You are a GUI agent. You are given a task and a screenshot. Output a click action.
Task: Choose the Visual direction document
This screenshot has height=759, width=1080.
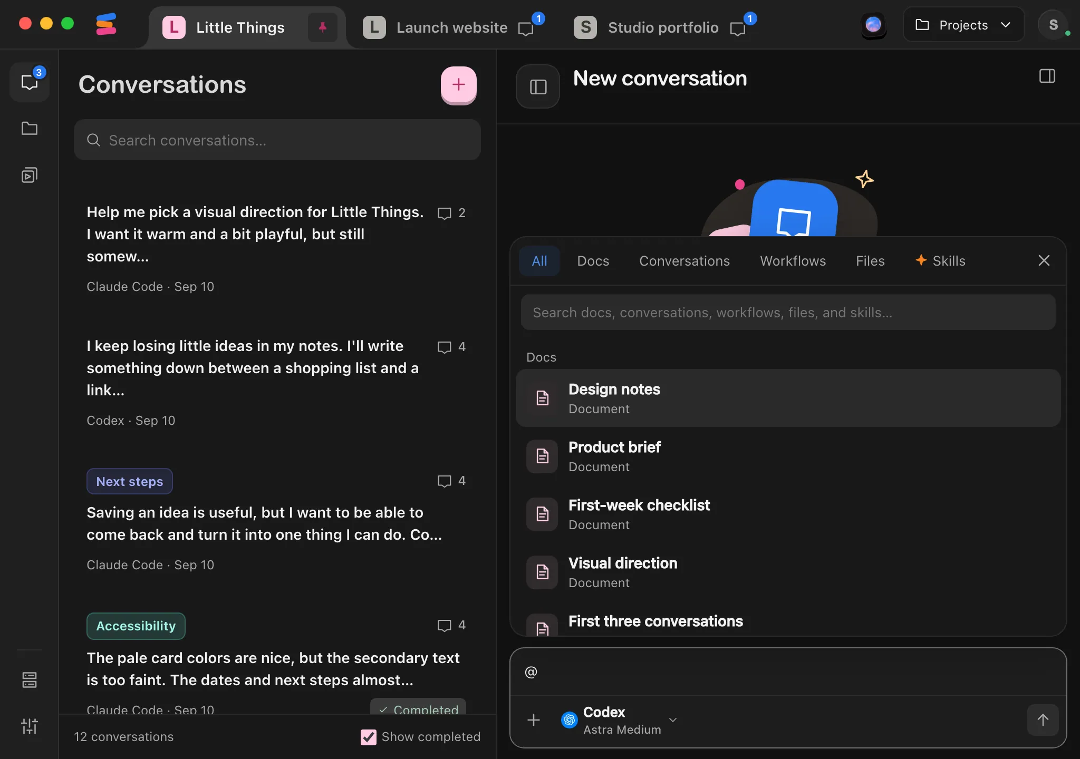(788, 572)
